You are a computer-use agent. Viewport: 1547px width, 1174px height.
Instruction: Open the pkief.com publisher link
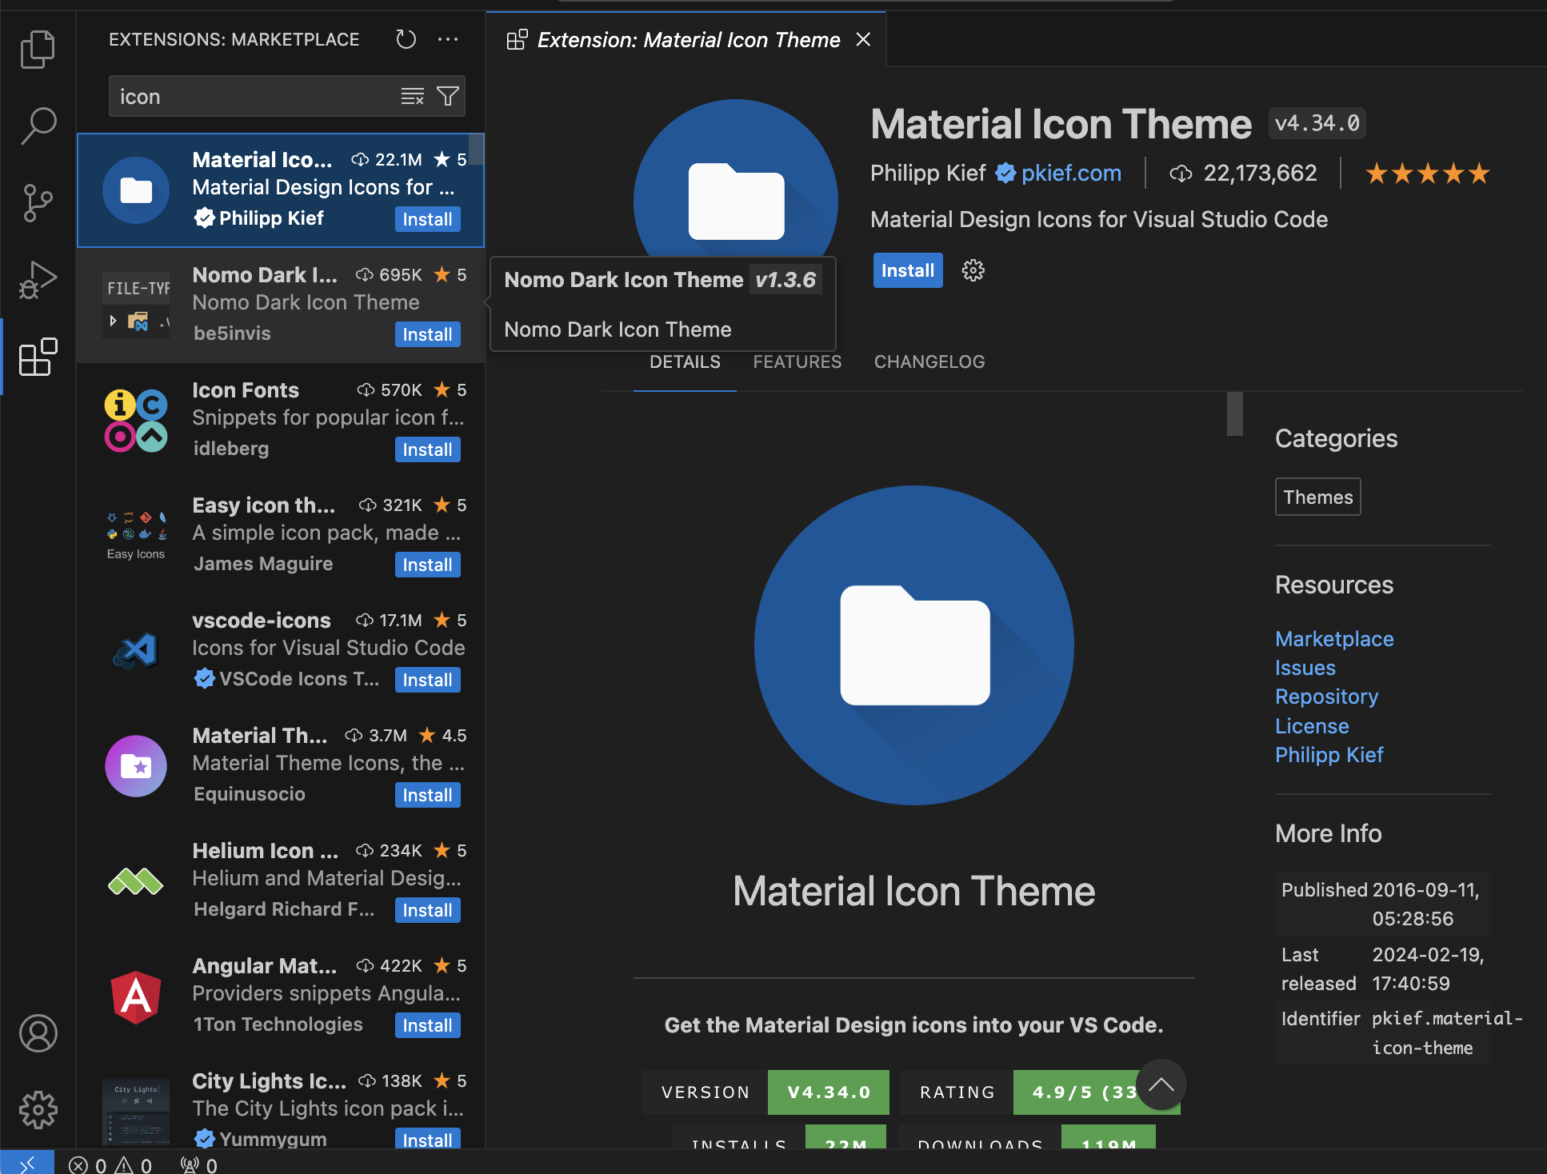pos(1071,173)
